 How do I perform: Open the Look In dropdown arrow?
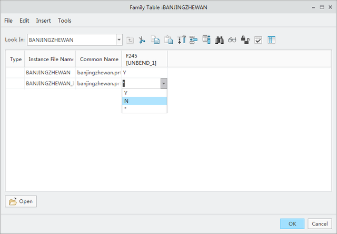[118, 40]
